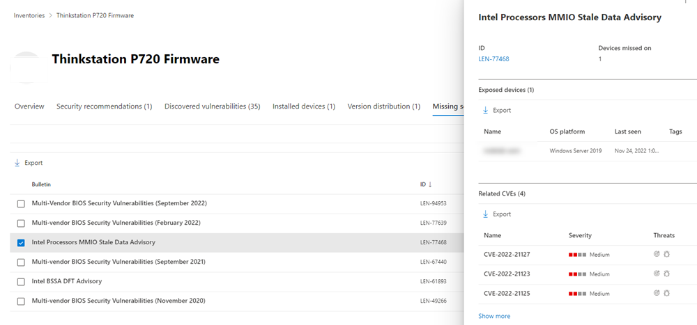
Task: Click ID value LEN-67440
Action: coord(433,262)
